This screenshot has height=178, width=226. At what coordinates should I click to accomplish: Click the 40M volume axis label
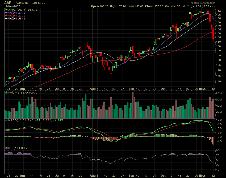pyautogui.click(x=219, y=106)
